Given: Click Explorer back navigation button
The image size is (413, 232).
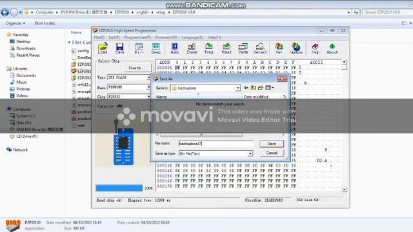Looking at the screenshot, I should pyautogui.click(x=5, y=12).
